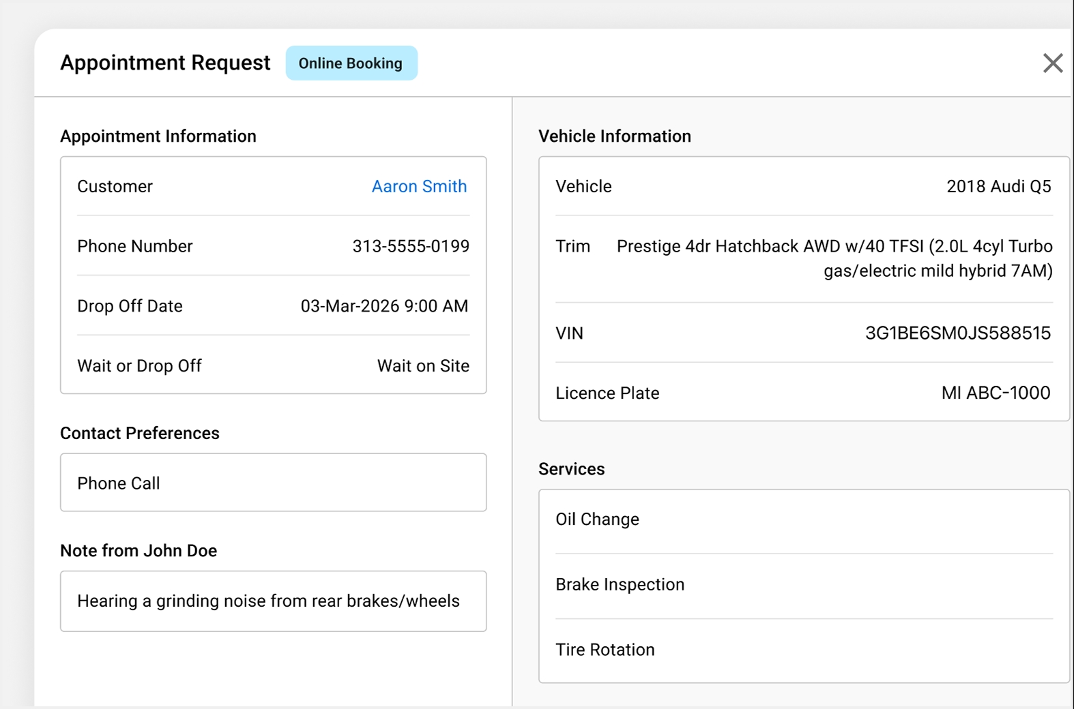
Task: Click the vehicle value 2018 Audi Q5
Action: point(999,186)
